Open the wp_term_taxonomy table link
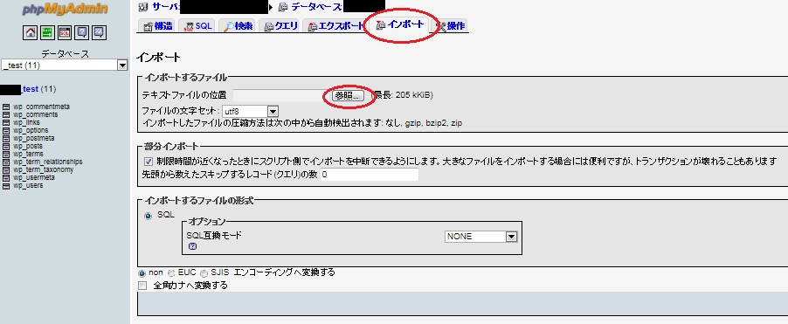Viewport: 788px width, 324px height. (43, 169)
